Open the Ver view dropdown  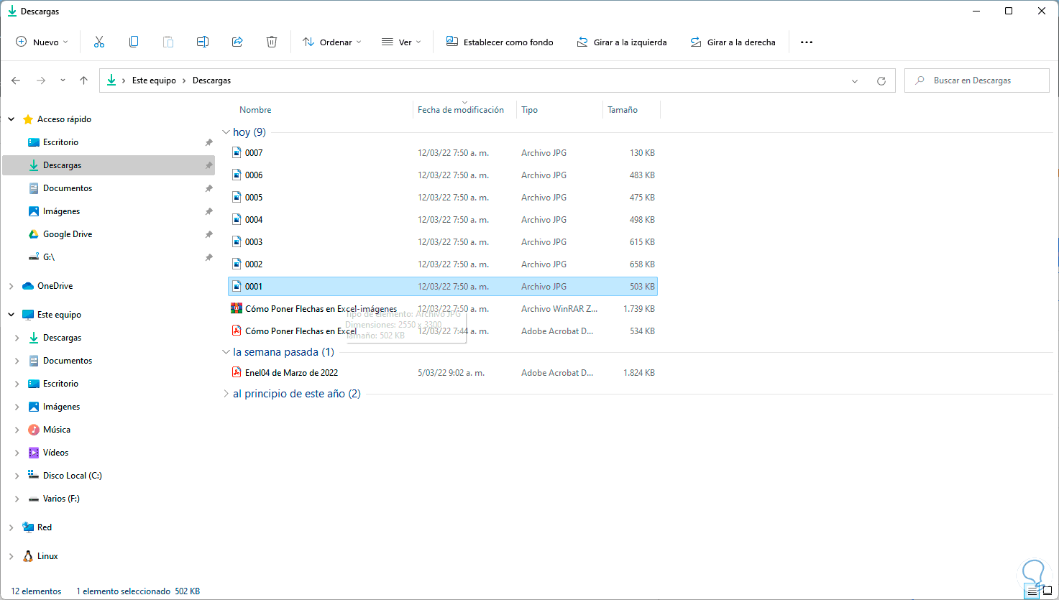401,42
